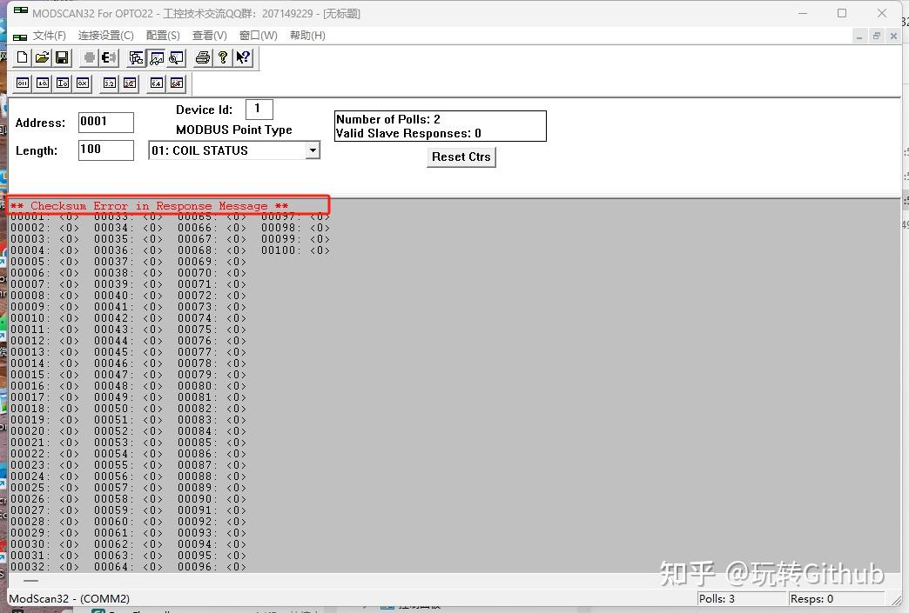This screenshot has width=909, height=613.
Task: Switch data display to binary format icon
Action: coord(22,83)
